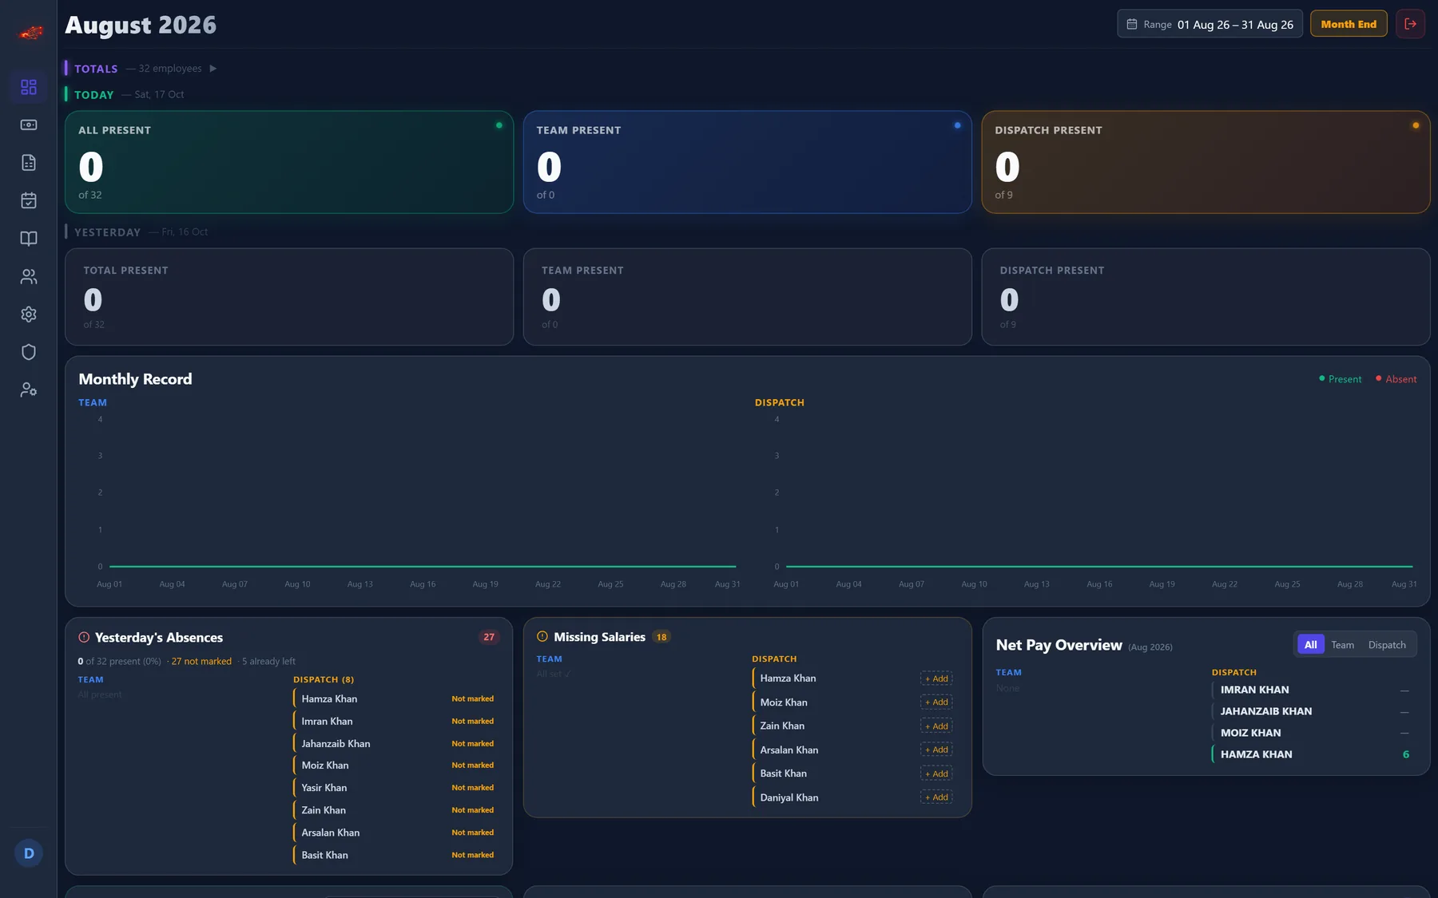
Task: Click the clock icon beside Yesterday's Absences
Action: (x=84, y=637)
